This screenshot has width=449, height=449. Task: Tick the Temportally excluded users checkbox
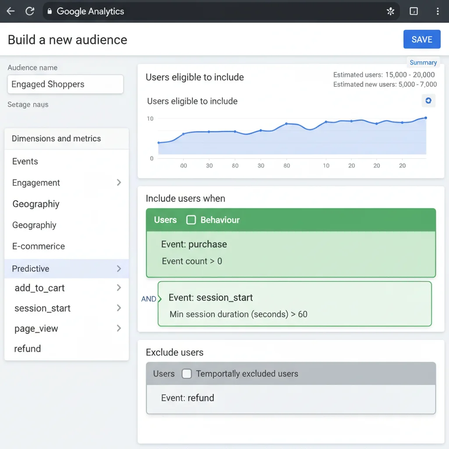click(x=187, y=374)
